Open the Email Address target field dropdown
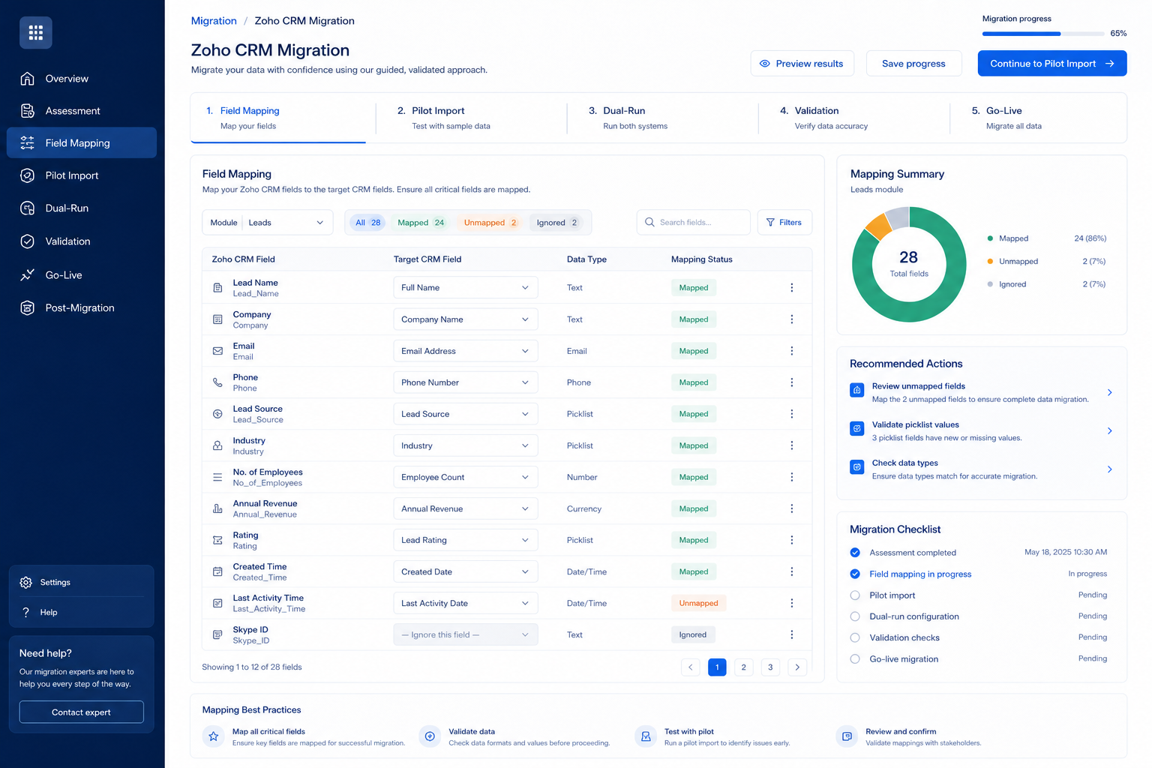The height and width of the screenshot is (768, 1152). tap(466, 351)
